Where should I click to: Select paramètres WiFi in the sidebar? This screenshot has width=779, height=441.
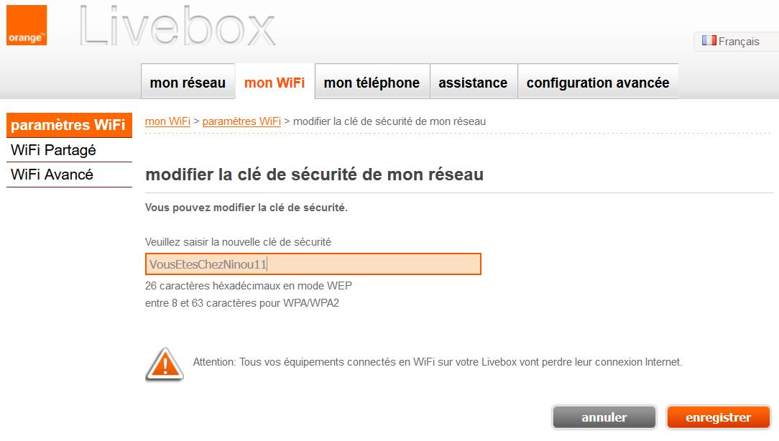click(68, 125)
